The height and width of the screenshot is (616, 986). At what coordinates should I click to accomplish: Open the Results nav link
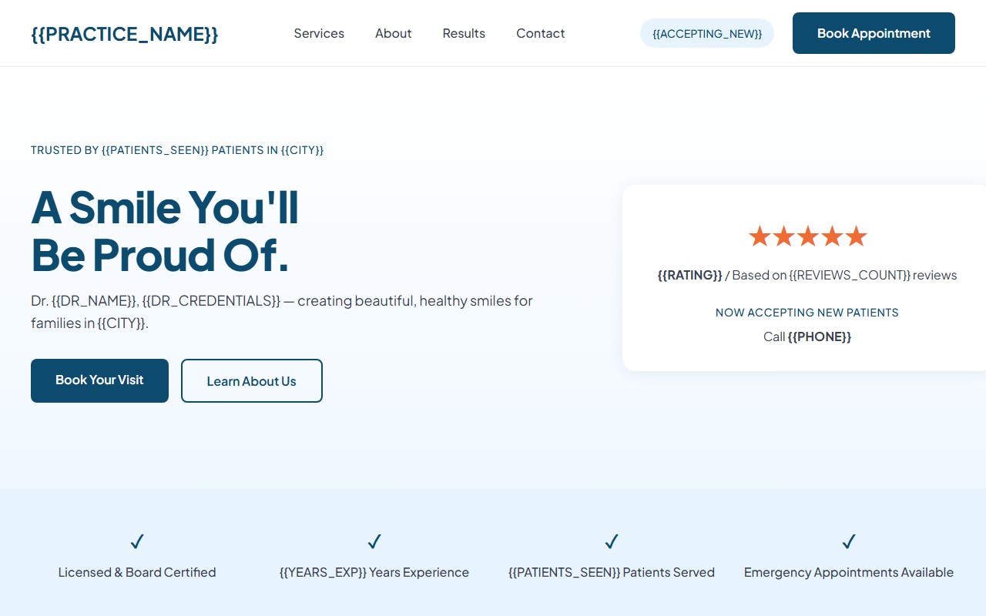464,33
